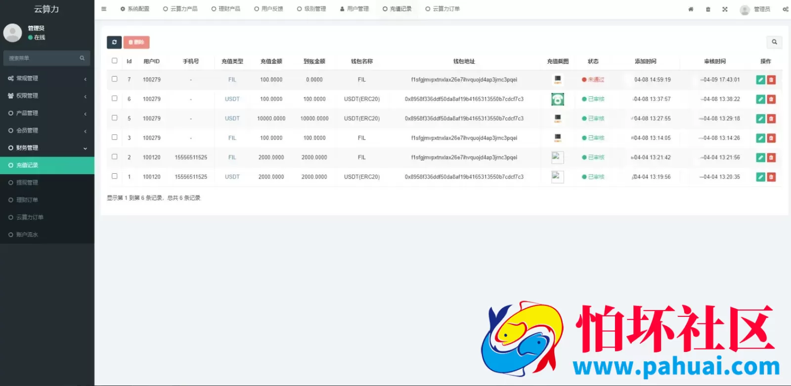Select 理财订单 in the sidebar
The width and height of the screenshot is (791, 386).
[x=47, y=200]
